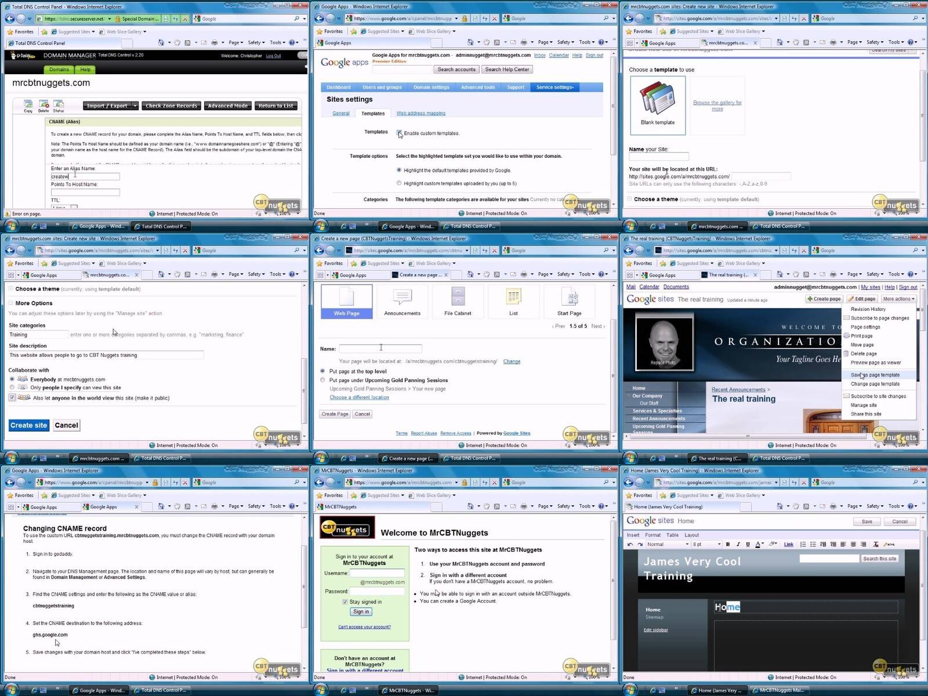This screenshot has height=696, width=928.
Task: Open highlight color picker in Sites Home editor
Action: [x=773, y=544]
